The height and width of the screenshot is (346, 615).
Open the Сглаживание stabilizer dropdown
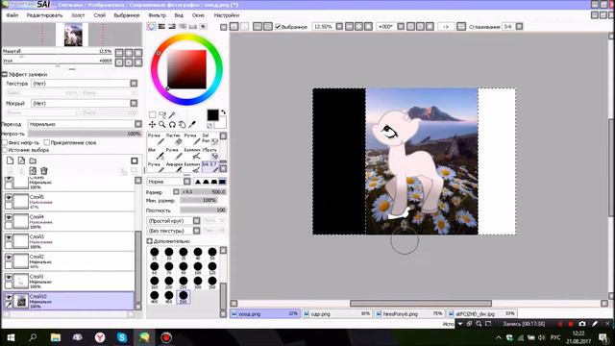coord(519,26)
